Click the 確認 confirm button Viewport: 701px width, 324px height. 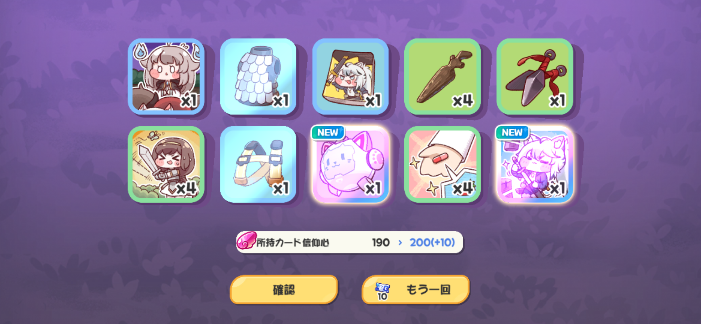tap(284, 289)
